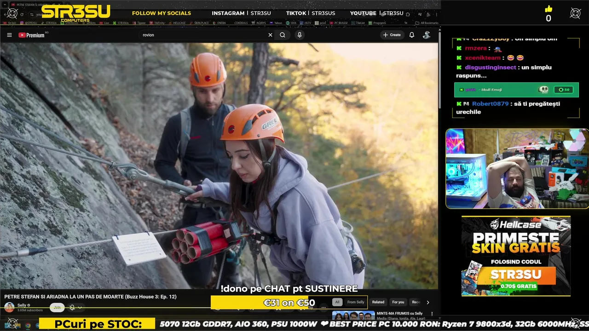This screenshot has width=589, height=331.
Task: Open the TikFinity bookmark
Action: [156, 23]
